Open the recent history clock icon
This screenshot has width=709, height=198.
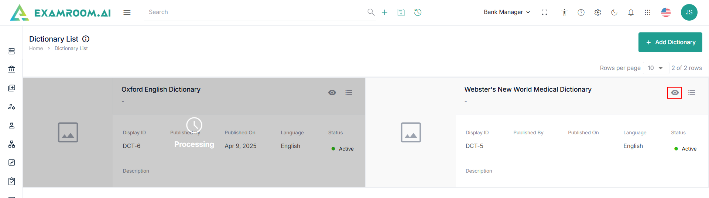pyautogui.click(x=418, y=12)
